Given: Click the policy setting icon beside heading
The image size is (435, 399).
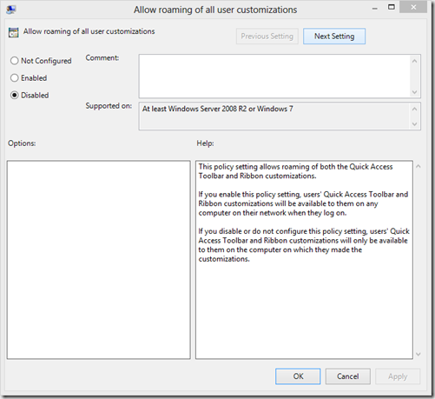Looking at the screenshot, I should point(13,32).
